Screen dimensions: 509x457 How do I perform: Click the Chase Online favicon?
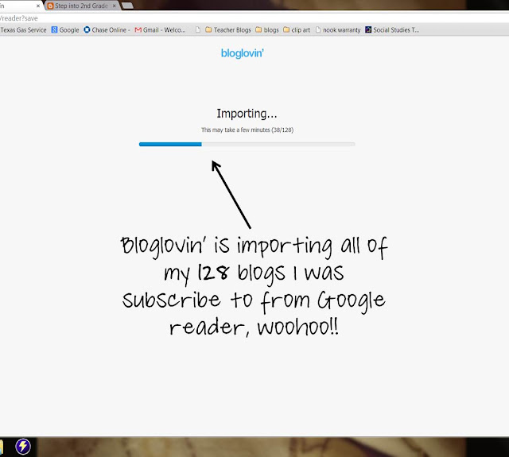click(87, 30)
